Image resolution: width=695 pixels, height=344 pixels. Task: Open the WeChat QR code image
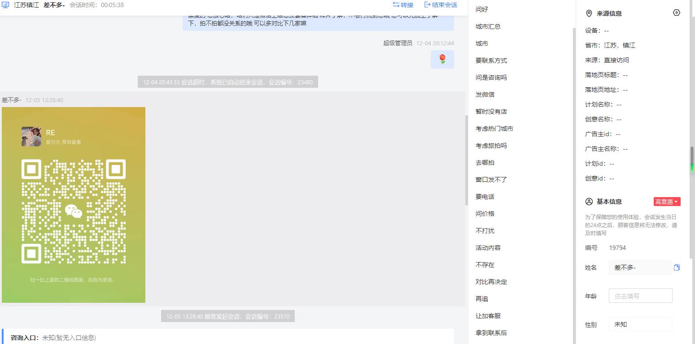point(74,205)
